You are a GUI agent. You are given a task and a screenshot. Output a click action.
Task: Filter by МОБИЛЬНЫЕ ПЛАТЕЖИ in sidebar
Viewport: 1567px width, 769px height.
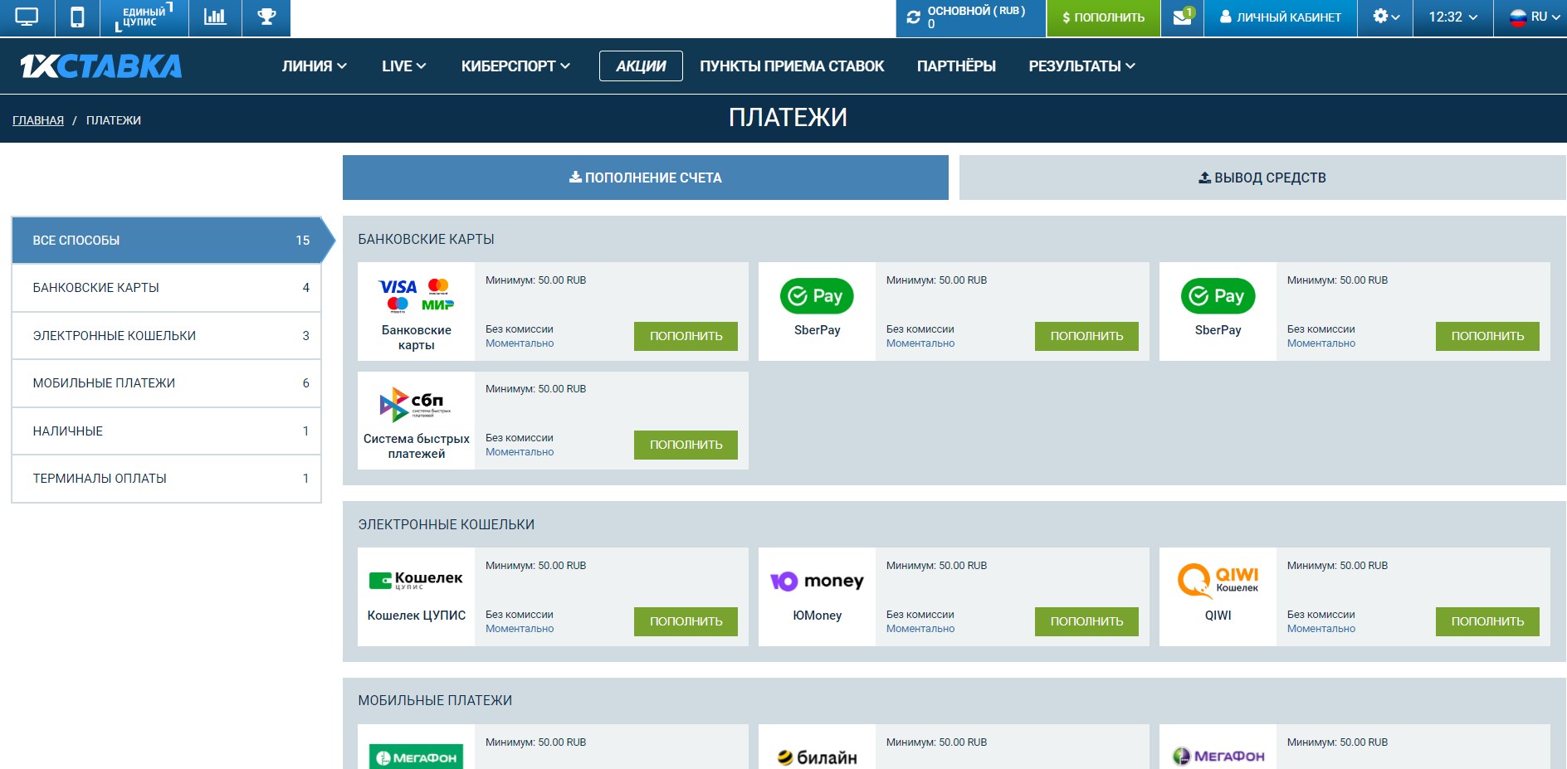coord(167,383)
